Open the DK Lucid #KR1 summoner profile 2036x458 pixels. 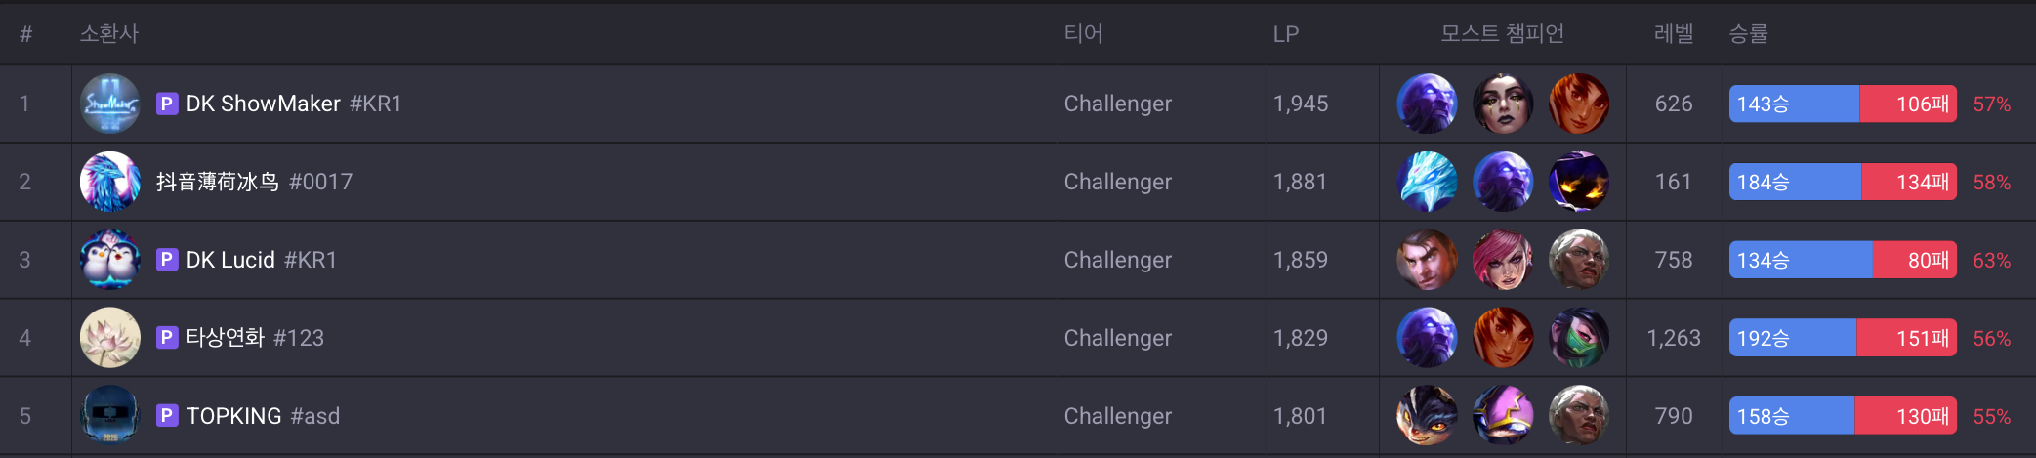pyautogui.click(x=261, y=260)
